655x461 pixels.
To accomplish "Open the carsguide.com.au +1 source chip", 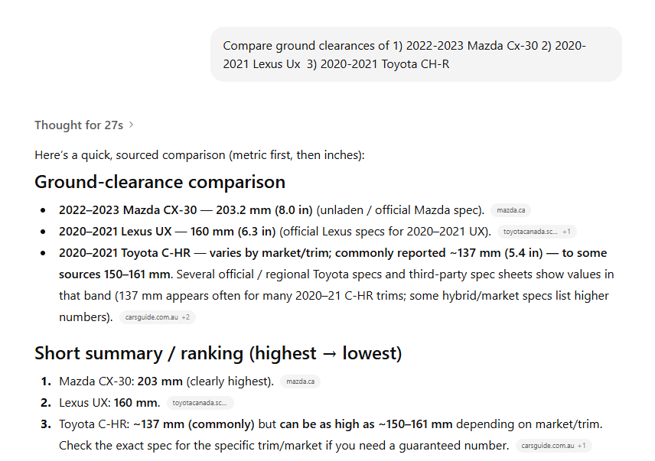I will [x=553, y=446].
